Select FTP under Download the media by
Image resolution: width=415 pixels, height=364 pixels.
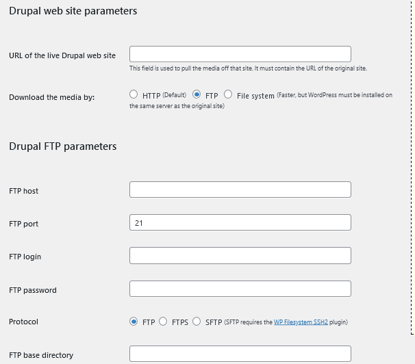coord(197,95)
